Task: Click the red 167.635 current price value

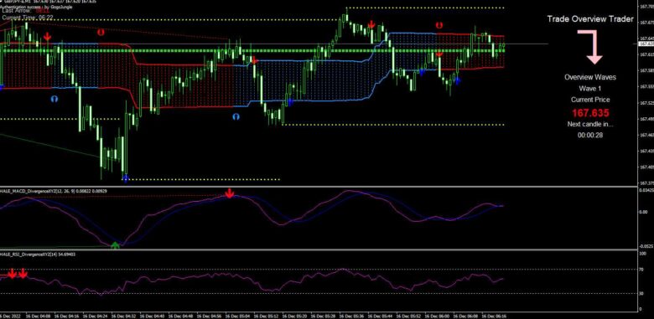Action: click(590, 113)
